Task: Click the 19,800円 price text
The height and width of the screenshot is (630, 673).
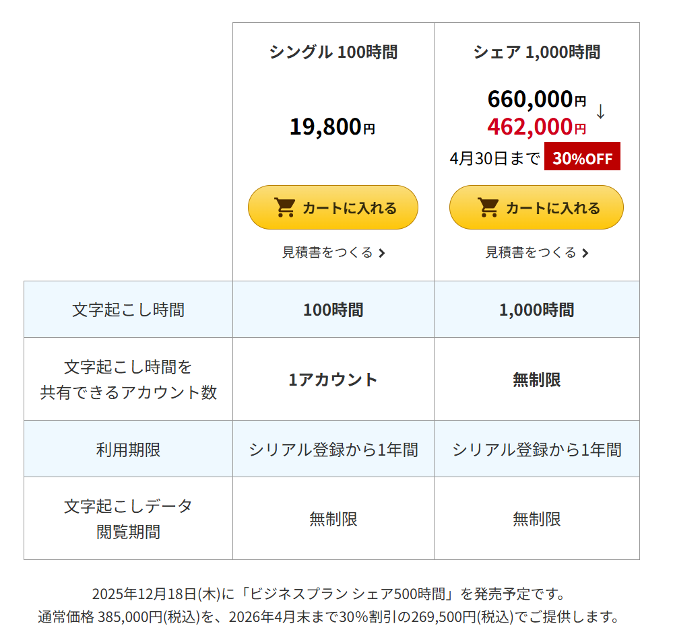Action: pos(333,127)
